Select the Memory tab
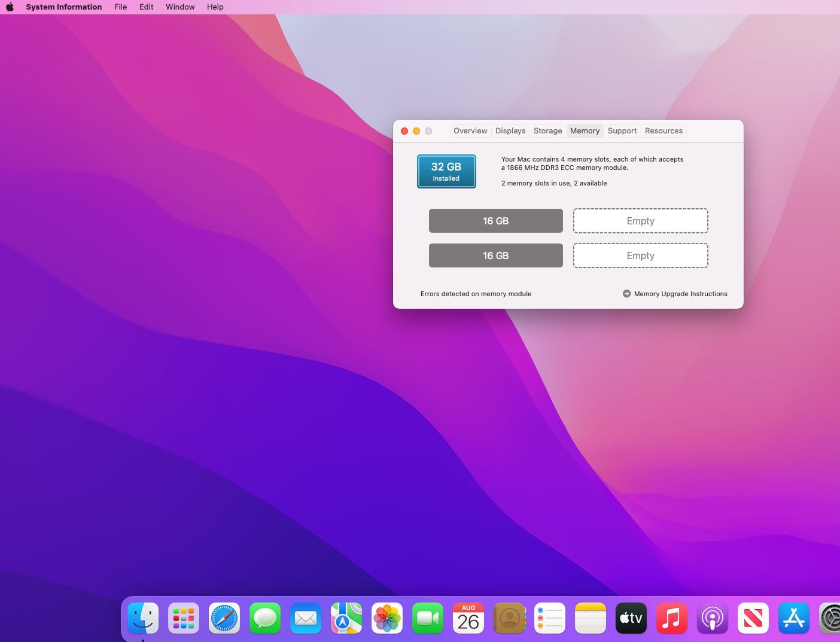Screen dimensions: 840x642 click(585, 131)
